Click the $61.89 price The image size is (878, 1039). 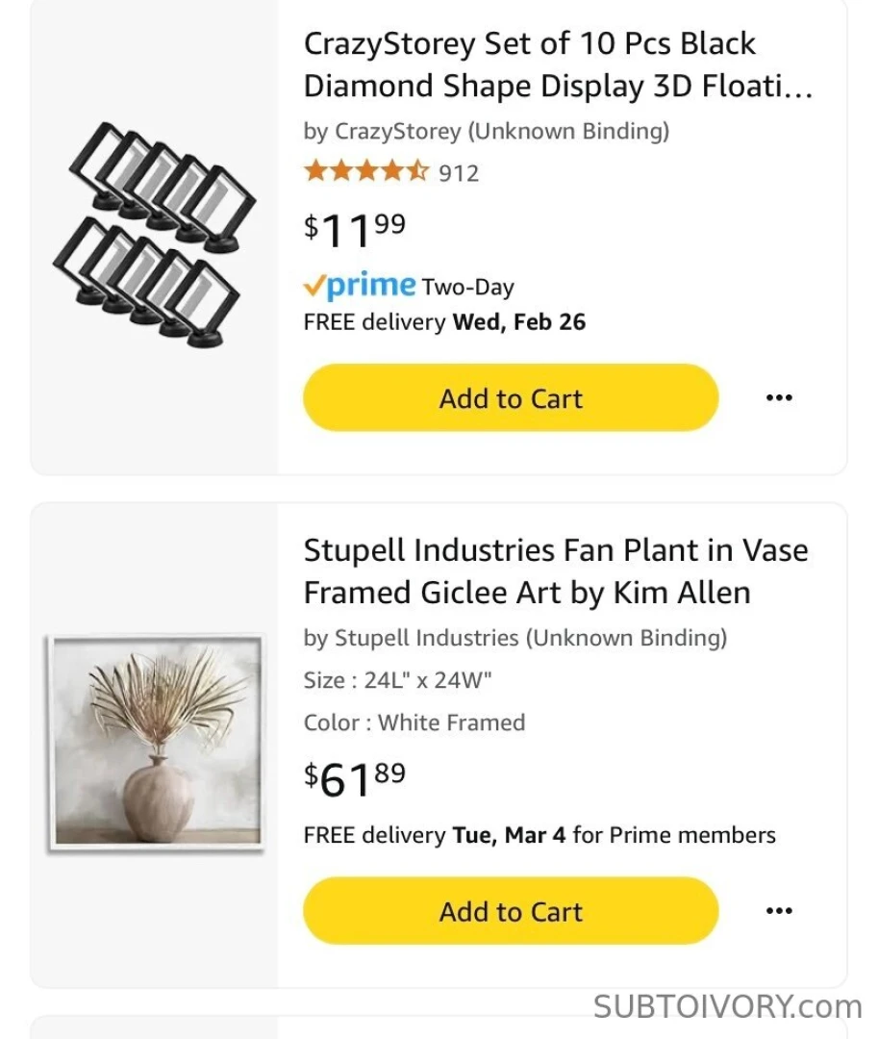pyautogui.click(x=355, y=778)
